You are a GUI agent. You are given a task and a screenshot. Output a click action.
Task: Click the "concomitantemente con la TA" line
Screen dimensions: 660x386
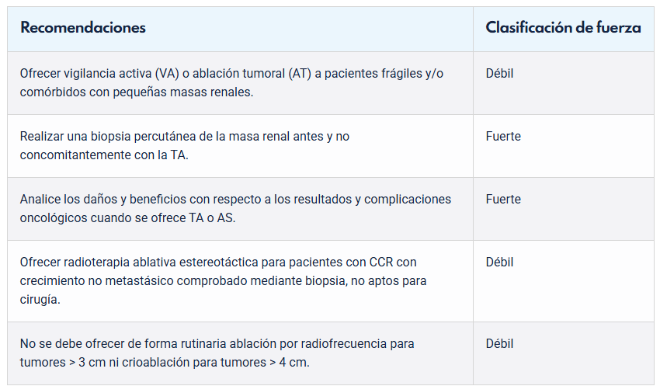pyautogui.click(x=104, y=155)
